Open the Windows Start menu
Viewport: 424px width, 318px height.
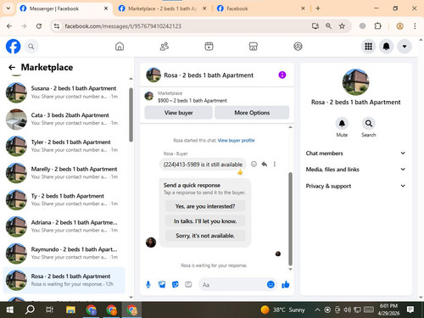point(10,310)
